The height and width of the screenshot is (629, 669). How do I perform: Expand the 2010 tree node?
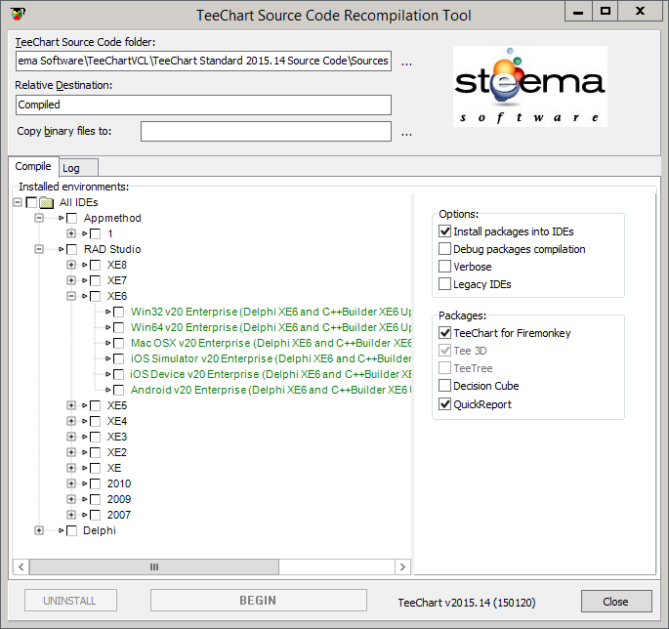[x=71, y=483]
